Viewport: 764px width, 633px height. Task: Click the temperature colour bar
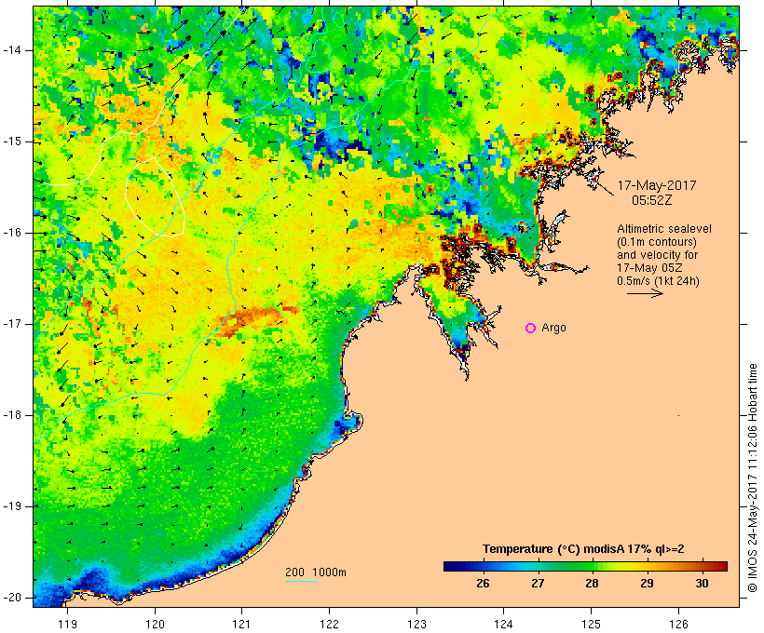pos(585,566)
